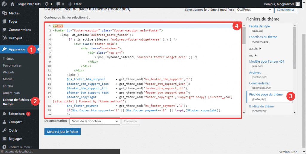
Task: Click the Pages sidebar icon
Action: click(4, 21)
